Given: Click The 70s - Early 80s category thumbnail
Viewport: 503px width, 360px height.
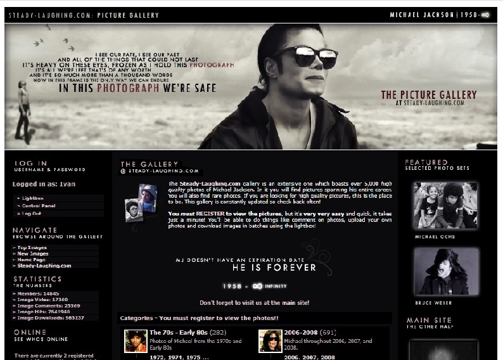Looking at the screenshot, I should (x=136, y=341).
